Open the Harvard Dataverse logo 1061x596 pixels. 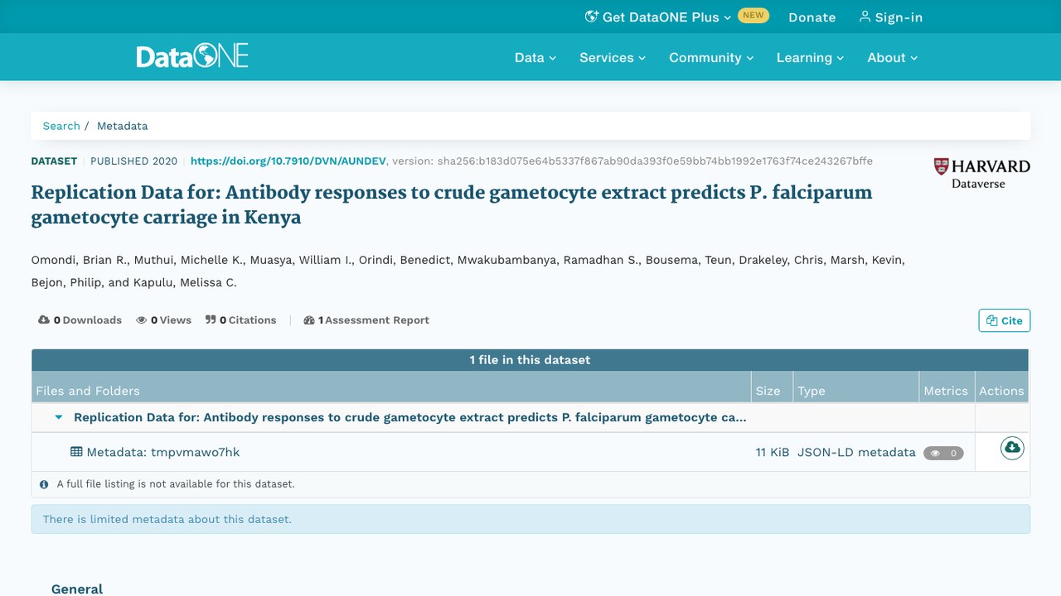pos(982,173)
